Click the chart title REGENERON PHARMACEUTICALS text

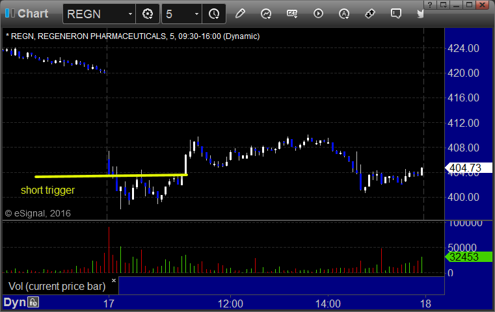click(x=101, y=36)
